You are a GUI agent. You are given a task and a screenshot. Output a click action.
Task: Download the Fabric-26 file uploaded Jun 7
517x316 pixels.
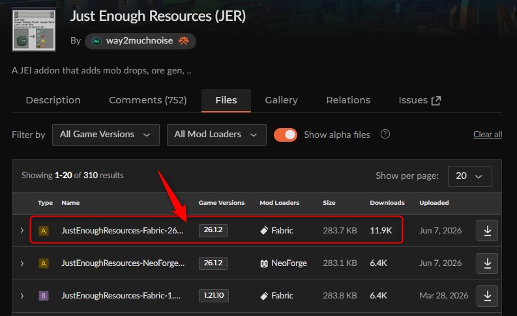[487, 231]
